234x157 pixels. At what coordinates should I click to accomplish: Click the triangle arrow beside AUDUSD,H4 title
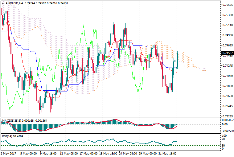click(3, 3)
